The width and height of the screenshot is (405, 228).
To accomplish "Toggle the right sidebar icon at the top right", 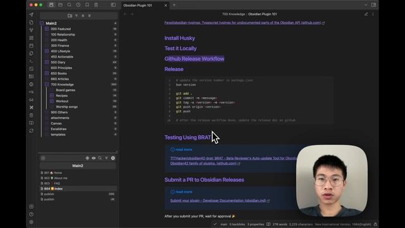I will (373, 5).
